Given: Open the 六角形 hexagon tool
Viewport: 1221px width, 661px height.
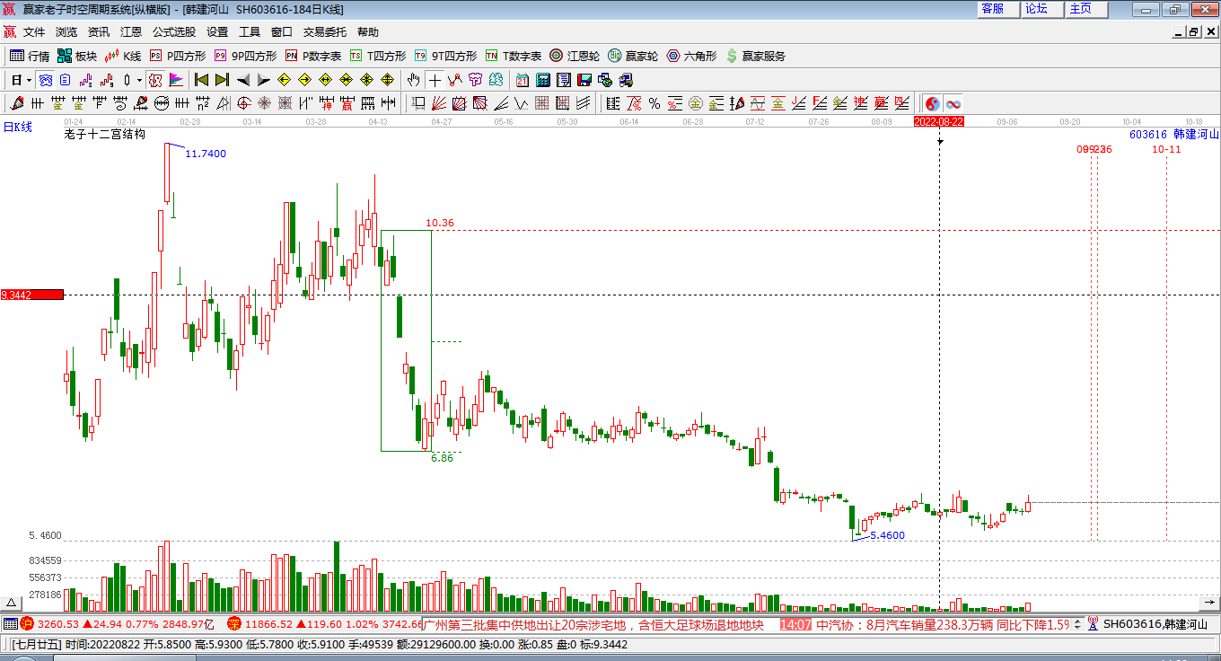Looking at the screenshot, I should (x=691, y=56).
